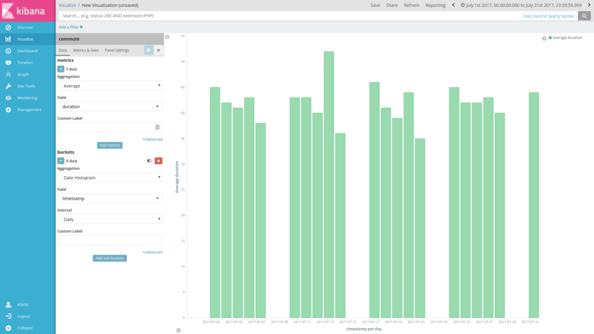Open the Aggregation dropdown showing Average
The image size is (594, 334).
tap(109, 85)
